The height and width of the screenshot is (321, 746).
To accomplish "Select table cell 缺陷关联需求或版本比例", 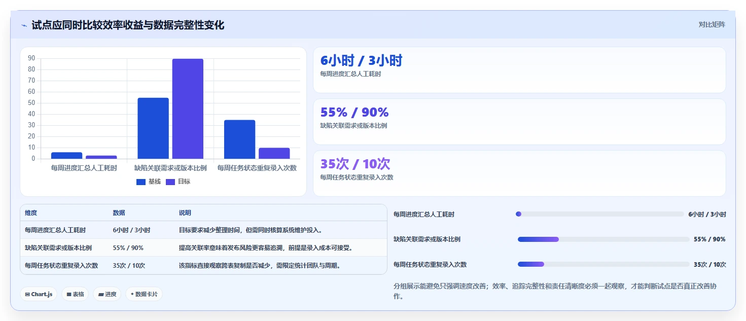I will (58, 248).
